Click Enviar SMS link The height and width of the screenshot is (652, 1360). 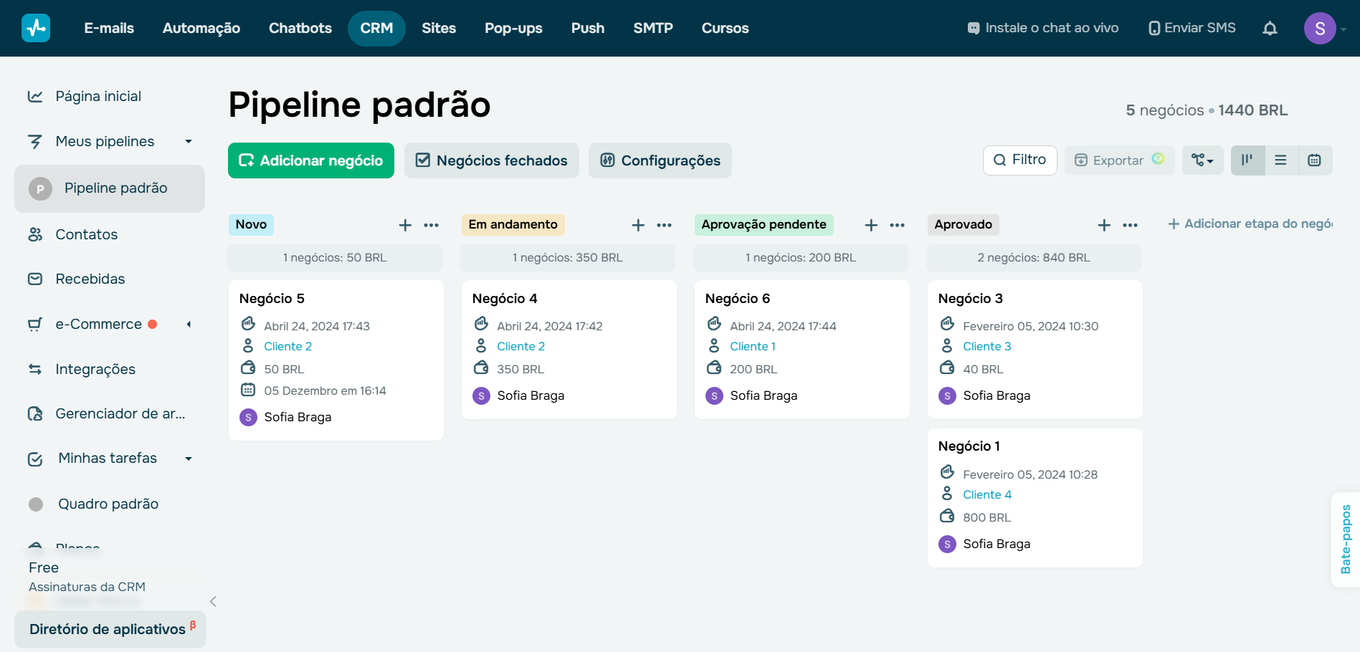tap(1192, 28)
